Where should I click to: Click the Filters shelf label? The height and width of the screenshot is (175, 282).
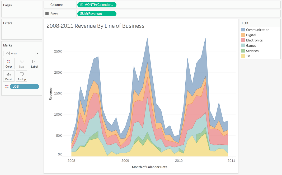[7, 23]
